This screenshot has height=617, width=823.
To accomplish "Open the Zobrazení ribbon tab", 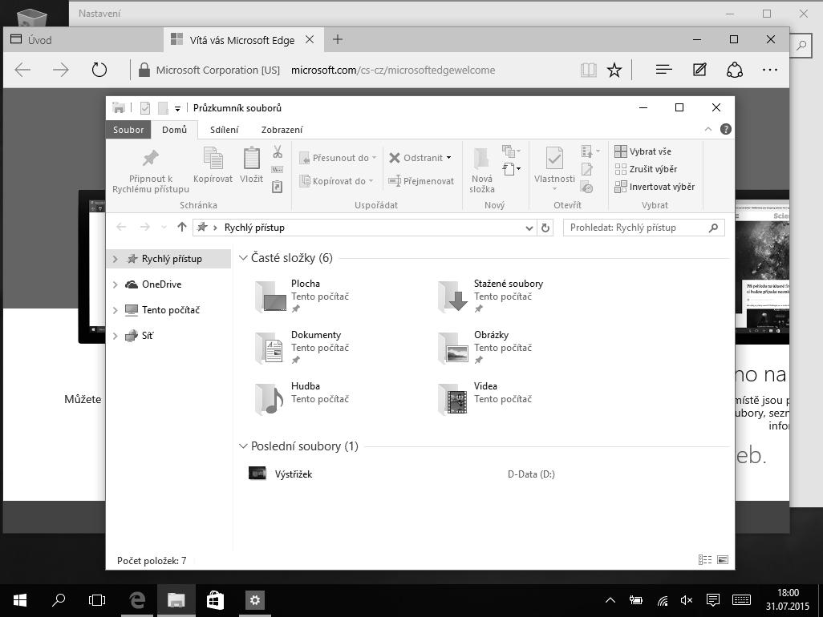I will click(x=282, y=130).
